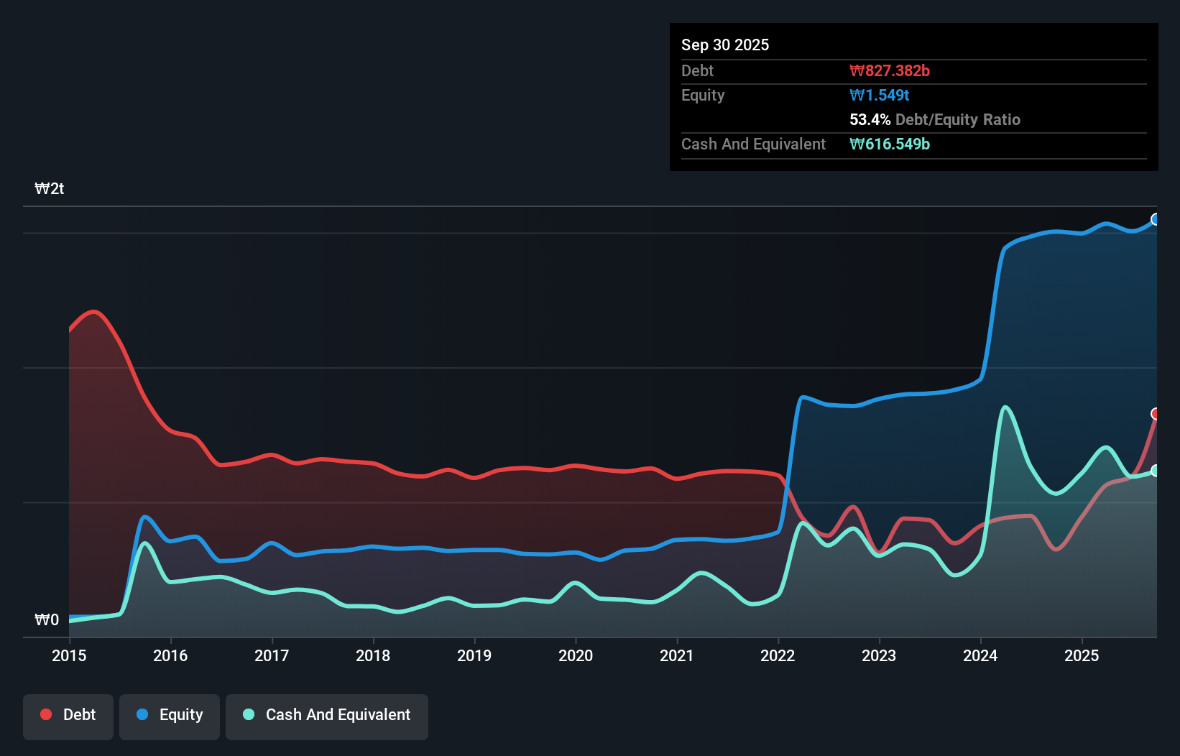Click the ₩2t gridline label
This screenshot has width=1180, height=756.
(49, 188)
